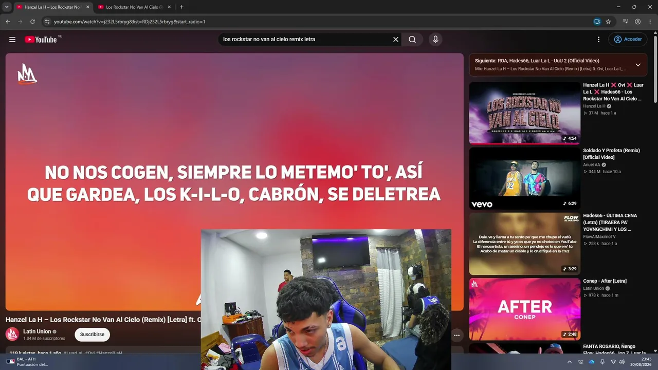Visit FlowAlMaximoTV channel link
The width and height of the screenshot is (658, 370).
(599, 237)
